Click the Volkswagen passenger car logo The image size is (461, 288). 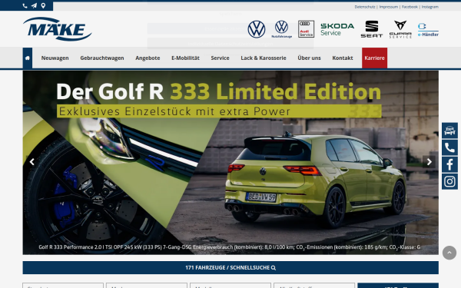tap(257, 29)
